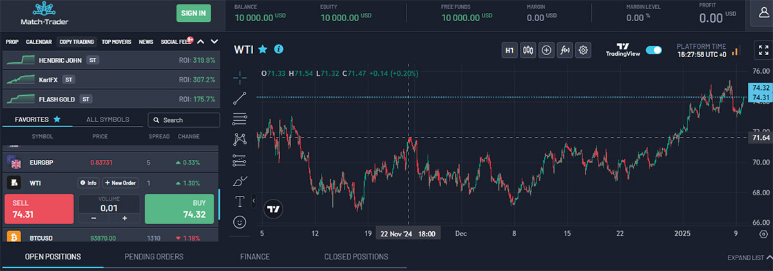Toggle WTI favorite star next to title

(x=262, y=49)
